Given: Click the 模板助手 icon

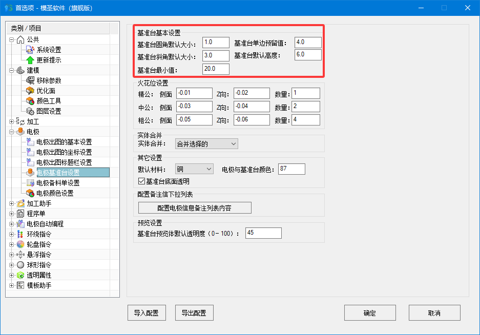Looking at the screenshot, I should [20, 285].
